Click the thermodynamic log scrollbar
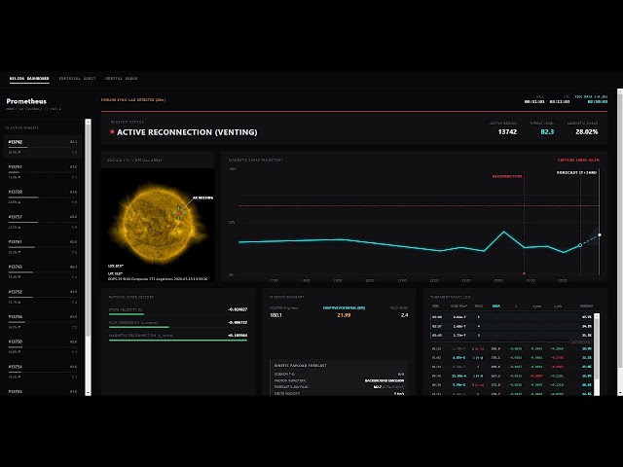The image size is (623, 467). click(597, 346)
